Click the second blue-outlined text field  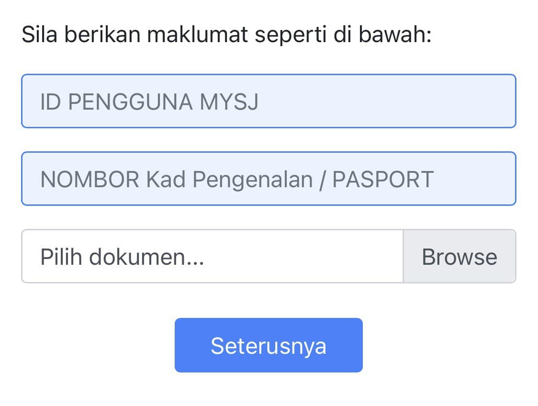tap(269, 179)
